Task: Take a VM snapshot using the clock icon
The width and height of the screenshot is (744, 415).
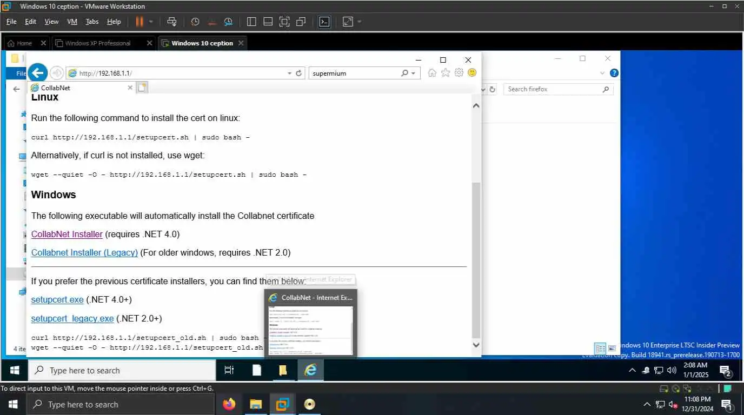Action: tap(195, 22)
